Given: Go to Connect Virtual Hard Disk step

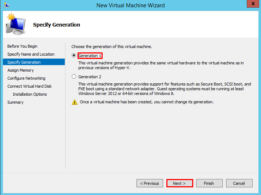Looking at the screenshot, I should click(29, 86).
